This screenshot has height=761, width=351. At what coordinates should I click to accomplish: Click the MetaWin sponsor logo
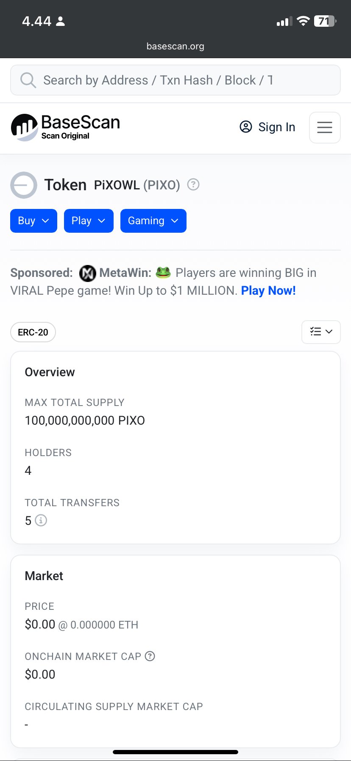[x=88, y=273]
